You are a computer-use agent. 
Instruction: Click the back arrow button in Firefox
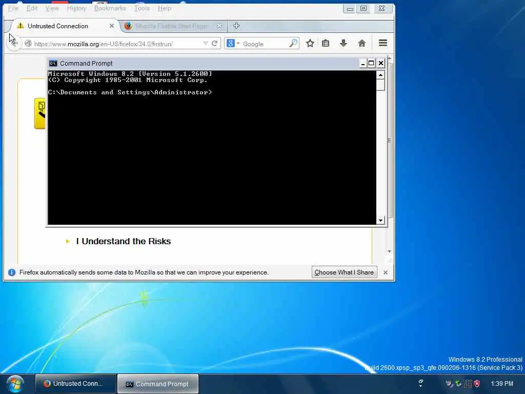(14, 44)
